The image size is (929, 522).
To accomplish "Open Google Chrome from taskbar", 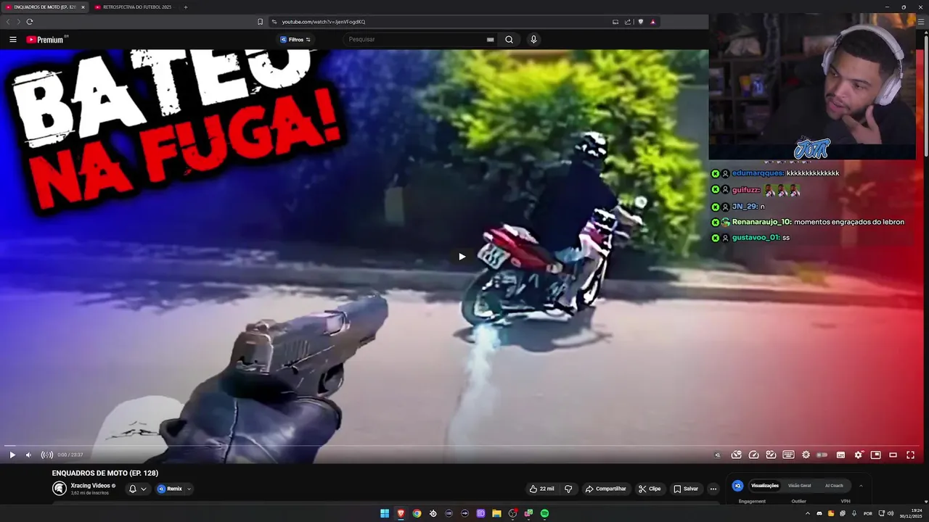I will [x=417, y=514].
